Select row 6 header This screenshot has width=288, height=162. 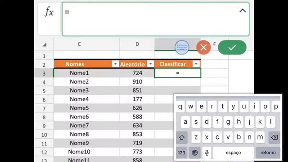click(x=44, y=99)
